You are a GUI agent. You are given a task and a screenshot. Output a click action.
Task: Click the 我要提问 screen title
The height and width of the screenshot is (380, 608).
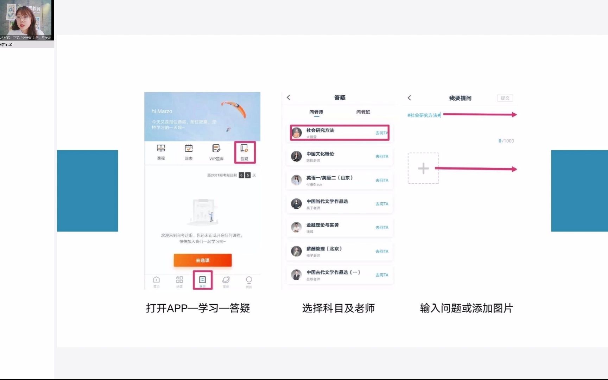coord(460,98)
